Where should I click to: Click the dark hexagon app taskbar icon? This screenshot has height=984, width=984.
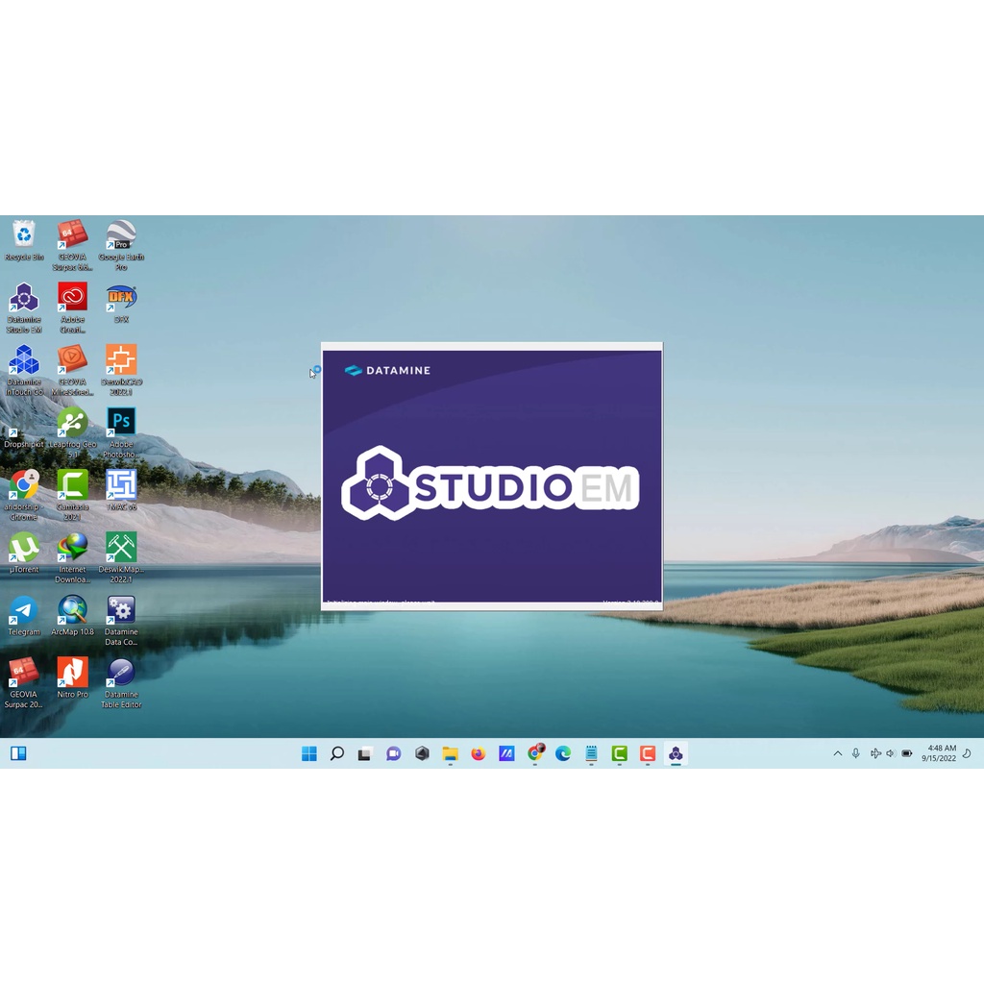pyautogui.click(x=422, y=753)
